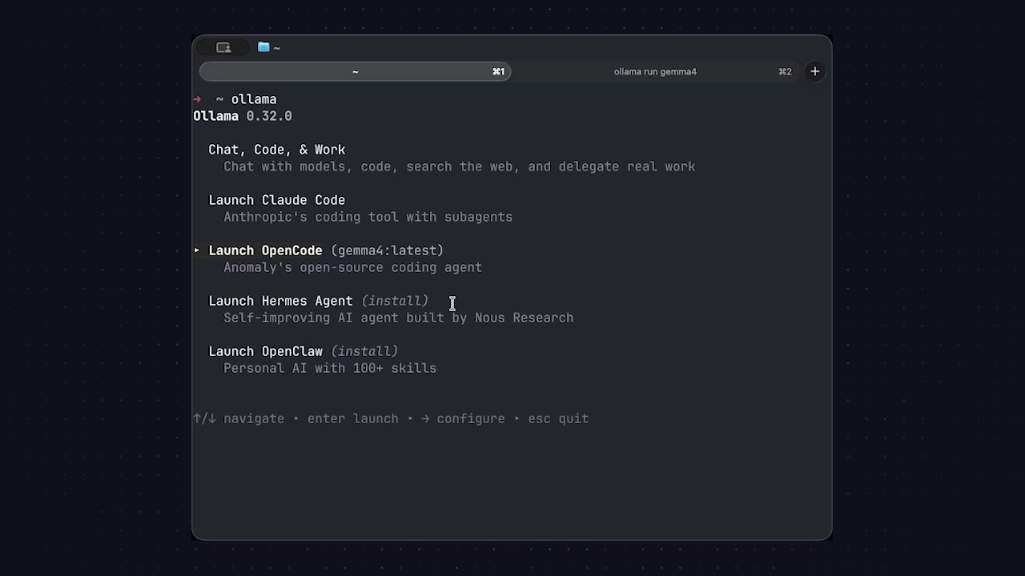1025x576 pixels.
Task: Click the (install) label next to OpenClaw
Action: point(364,351)
